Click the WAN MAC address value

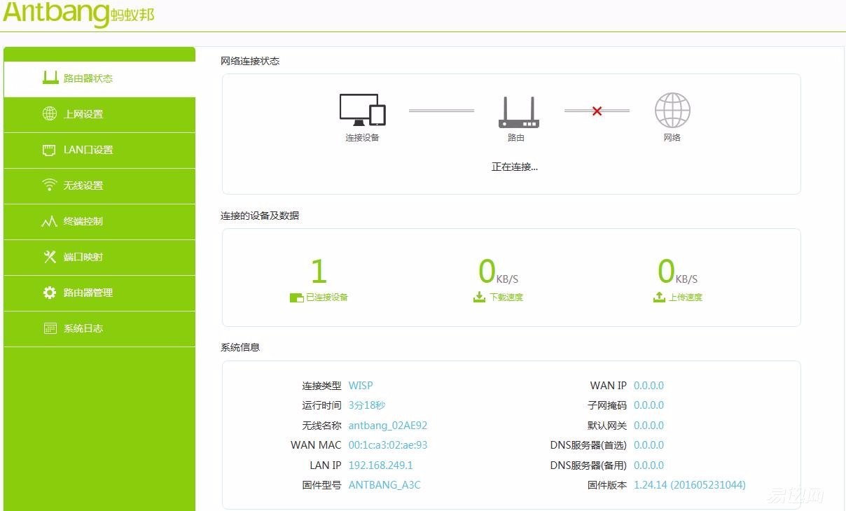pyautogui.click(x=388, y=444)
